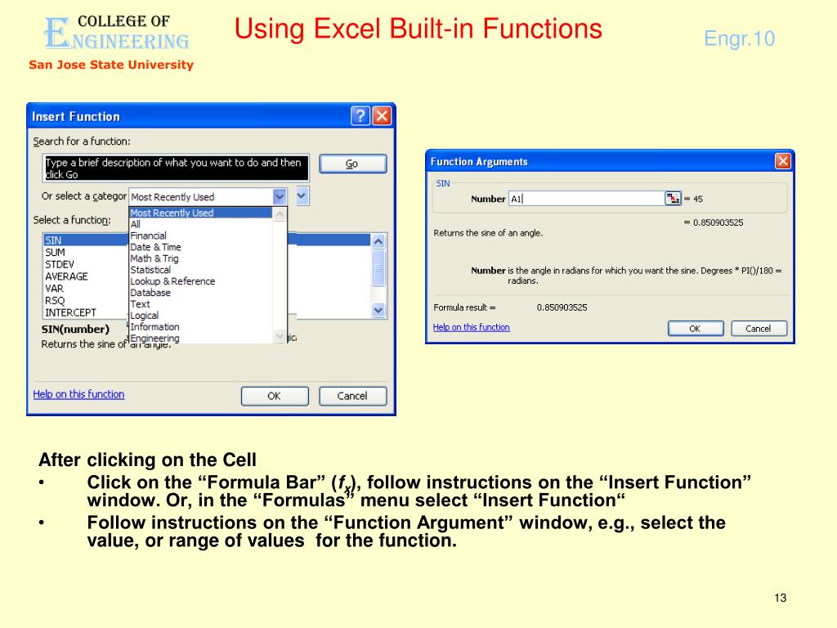Close the Function Arguments dialog
The width and height of the screenshot is (837, 628).
(782, 161)
